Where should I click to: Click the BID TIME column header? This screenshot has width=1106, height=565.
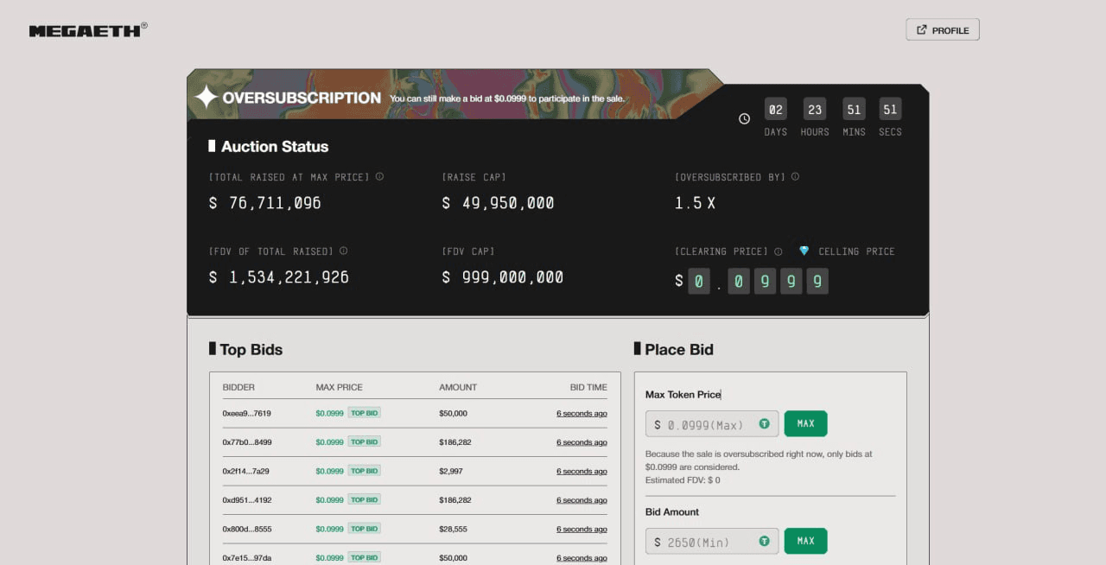point(588,387)
